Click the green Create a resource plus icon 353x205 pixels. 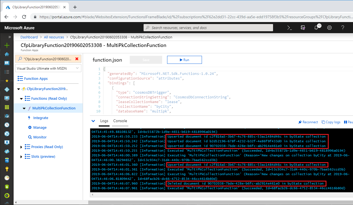(7, 45)
